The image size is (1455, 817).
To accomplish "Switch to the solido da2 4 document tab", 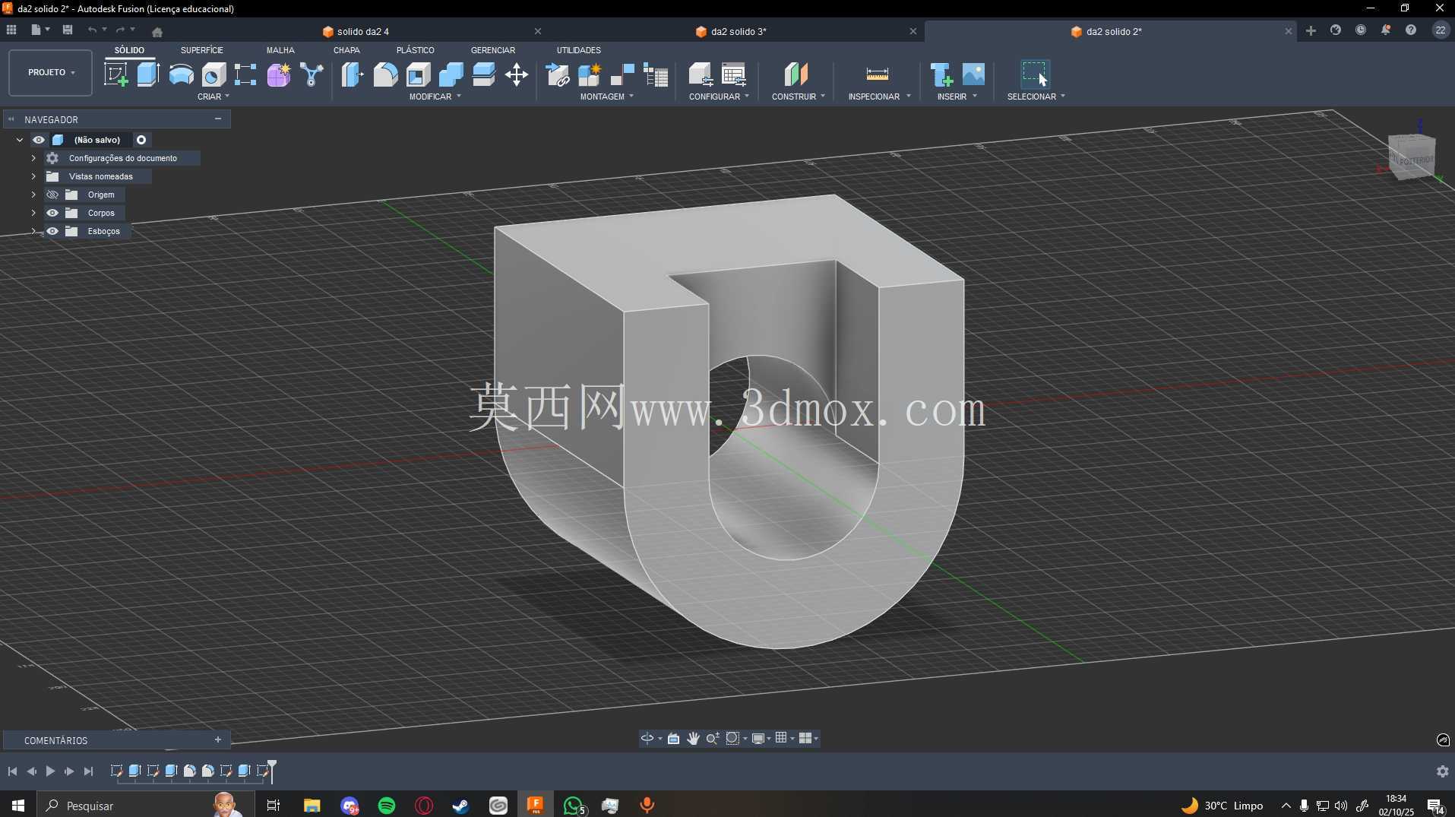I will [362, 31].
